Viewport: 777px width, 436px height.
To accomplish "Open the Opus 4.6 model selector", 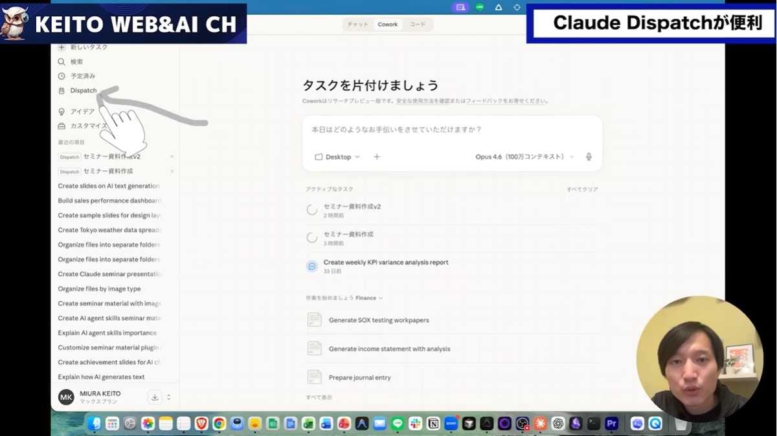I will tap(524, 157).
